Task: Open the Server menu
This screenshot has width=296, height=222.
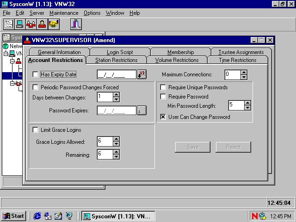Action: 37,13
